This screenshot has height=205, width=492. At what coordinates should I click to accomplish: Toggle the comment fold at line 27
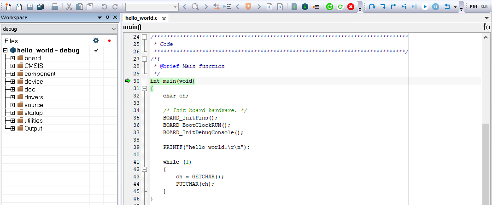[x=144, y=59]
